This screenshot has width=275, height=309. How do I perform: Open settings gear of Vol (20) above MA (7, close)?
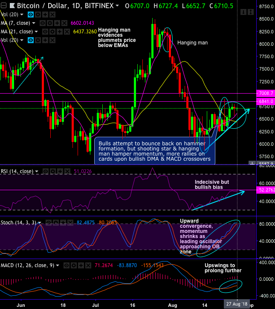38,15
